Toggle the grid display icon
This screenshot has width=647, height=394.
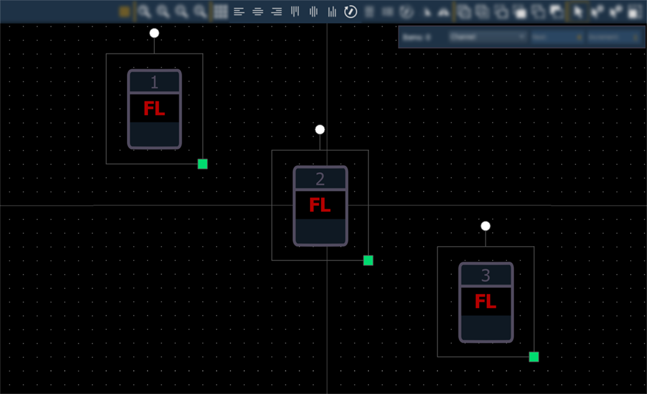221,12
